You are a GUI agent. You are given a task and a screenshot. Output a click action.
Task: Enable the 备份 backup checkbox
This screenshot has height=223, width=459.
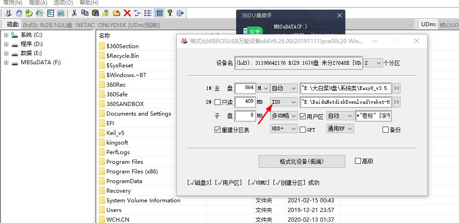[x=386, y=129]
